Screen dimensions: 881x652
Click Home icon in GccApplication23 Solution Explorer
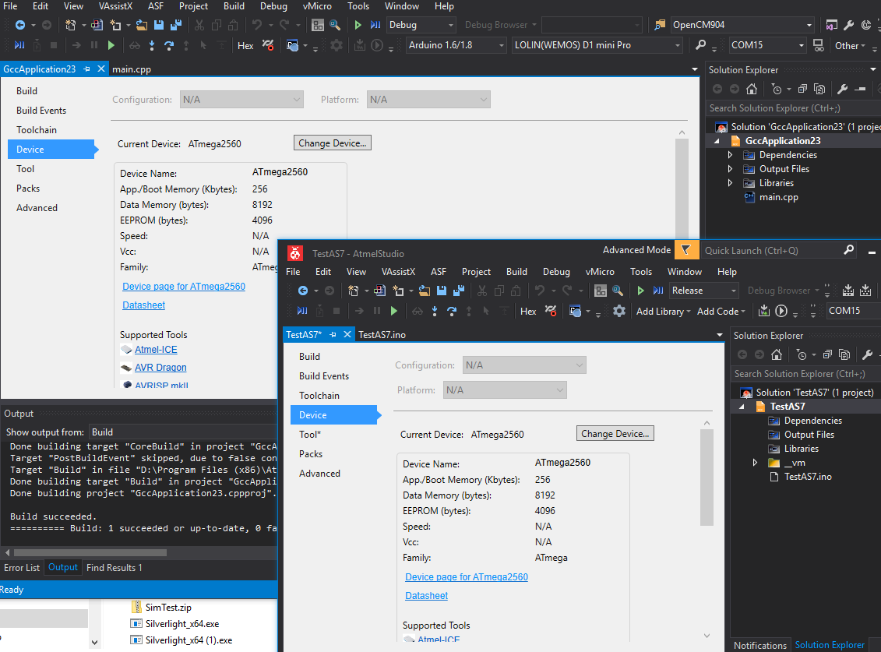coord(752,89)
